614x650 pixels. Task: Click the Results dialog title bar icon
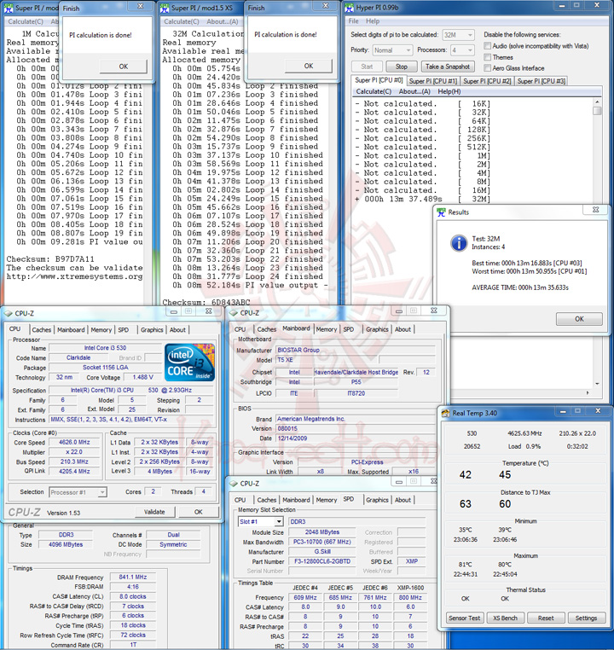tap(441, 212)
